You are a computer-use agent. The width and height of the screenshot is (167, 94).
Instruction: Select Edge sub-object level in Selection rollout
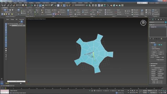(155, 45)
